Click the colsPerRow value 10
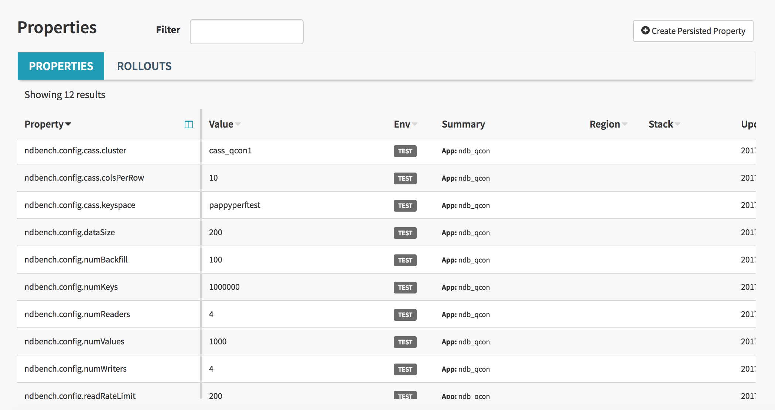775x410 pixels. coord(213,178)
